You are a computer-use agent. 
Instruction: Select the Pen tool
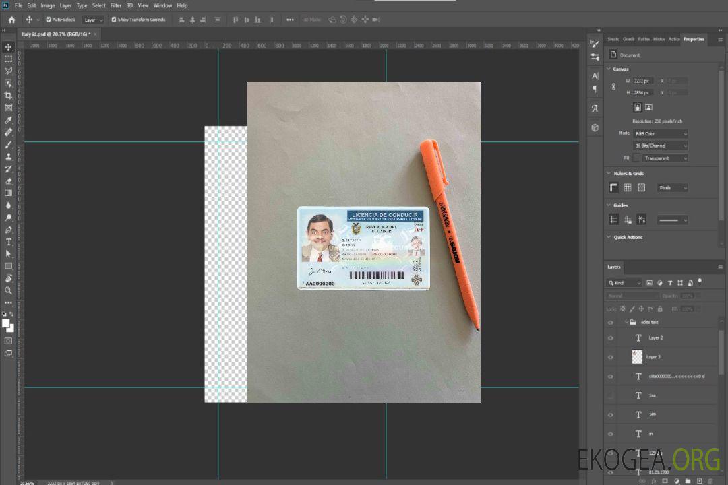8,230
